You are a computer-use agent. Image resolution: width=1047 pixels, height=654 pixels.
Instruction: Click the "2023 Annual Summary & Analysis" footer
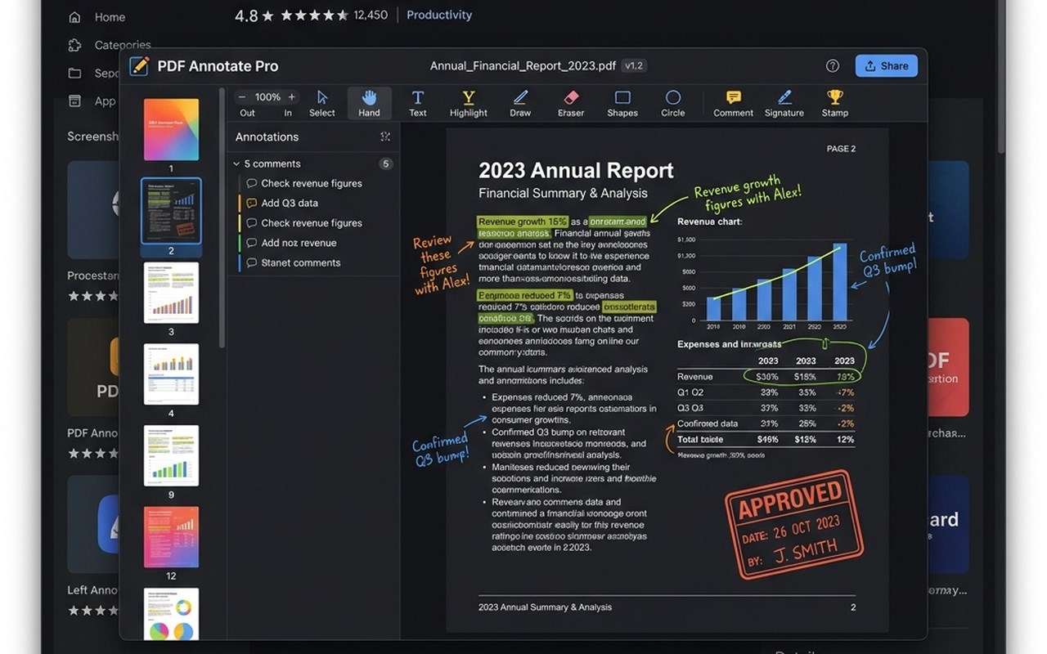coord(545,607)
